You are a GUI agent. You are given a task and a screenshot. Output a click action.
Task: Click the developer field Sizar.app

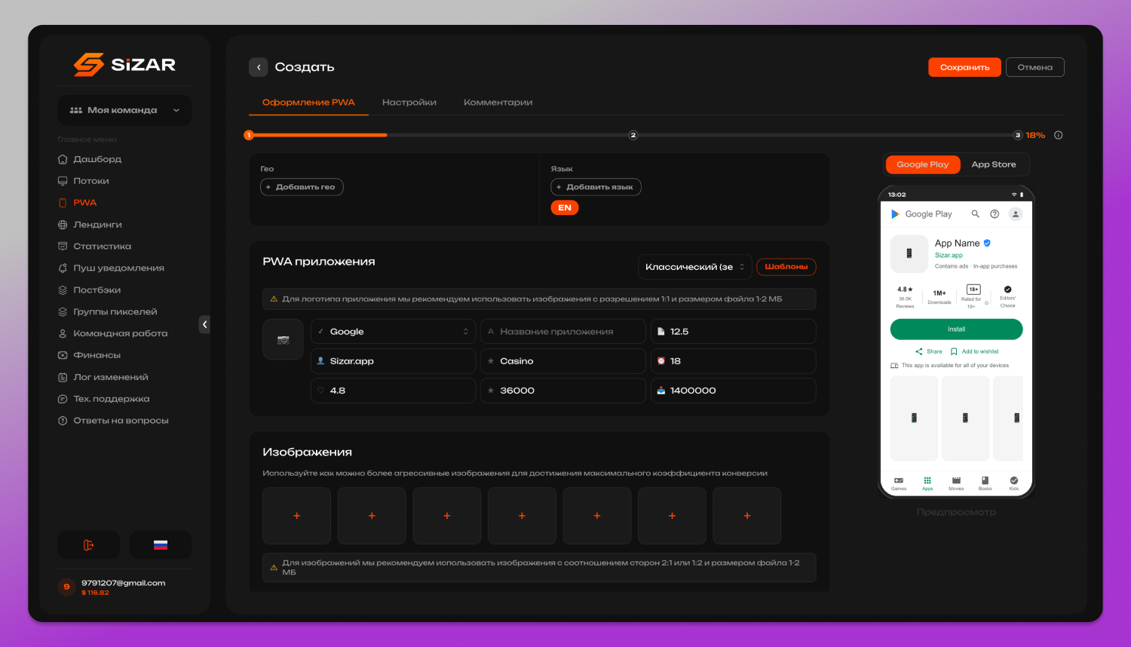(x=392, y=361)
